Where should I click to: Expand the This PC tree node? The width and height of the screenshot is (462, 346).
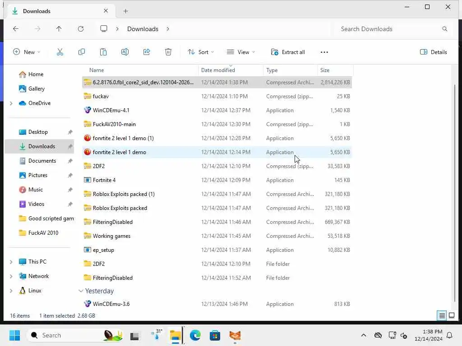click(11, 262)
